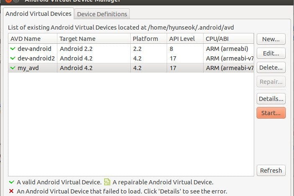
Task: Open Edit... for the selected AVD
Action: (271, 53)
